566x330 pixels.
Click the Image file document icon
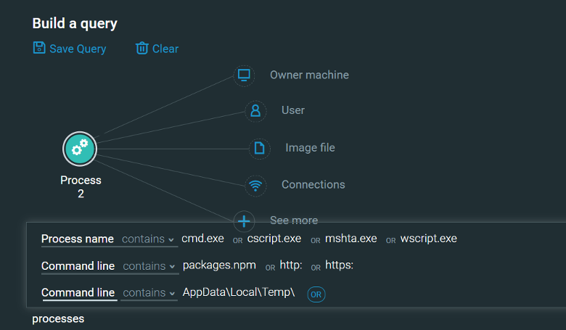point(259,148)
